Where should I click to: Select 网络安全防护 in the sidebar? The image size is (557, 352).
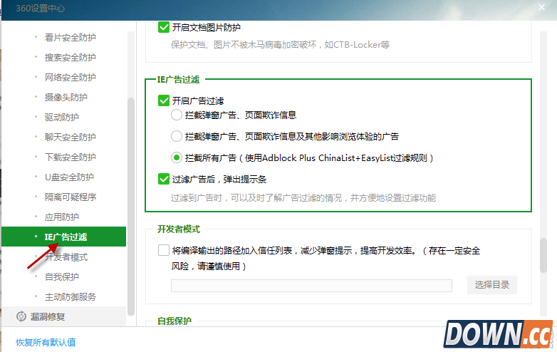pyautogui.click(x=70, y=77)
